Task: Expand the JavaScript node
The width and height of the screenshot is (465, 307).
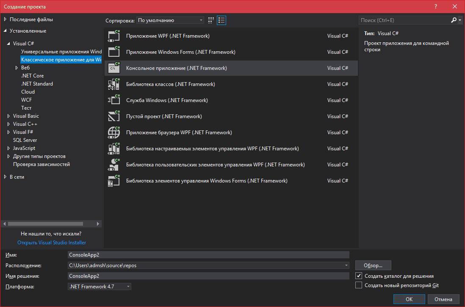Action: (8, 148)
